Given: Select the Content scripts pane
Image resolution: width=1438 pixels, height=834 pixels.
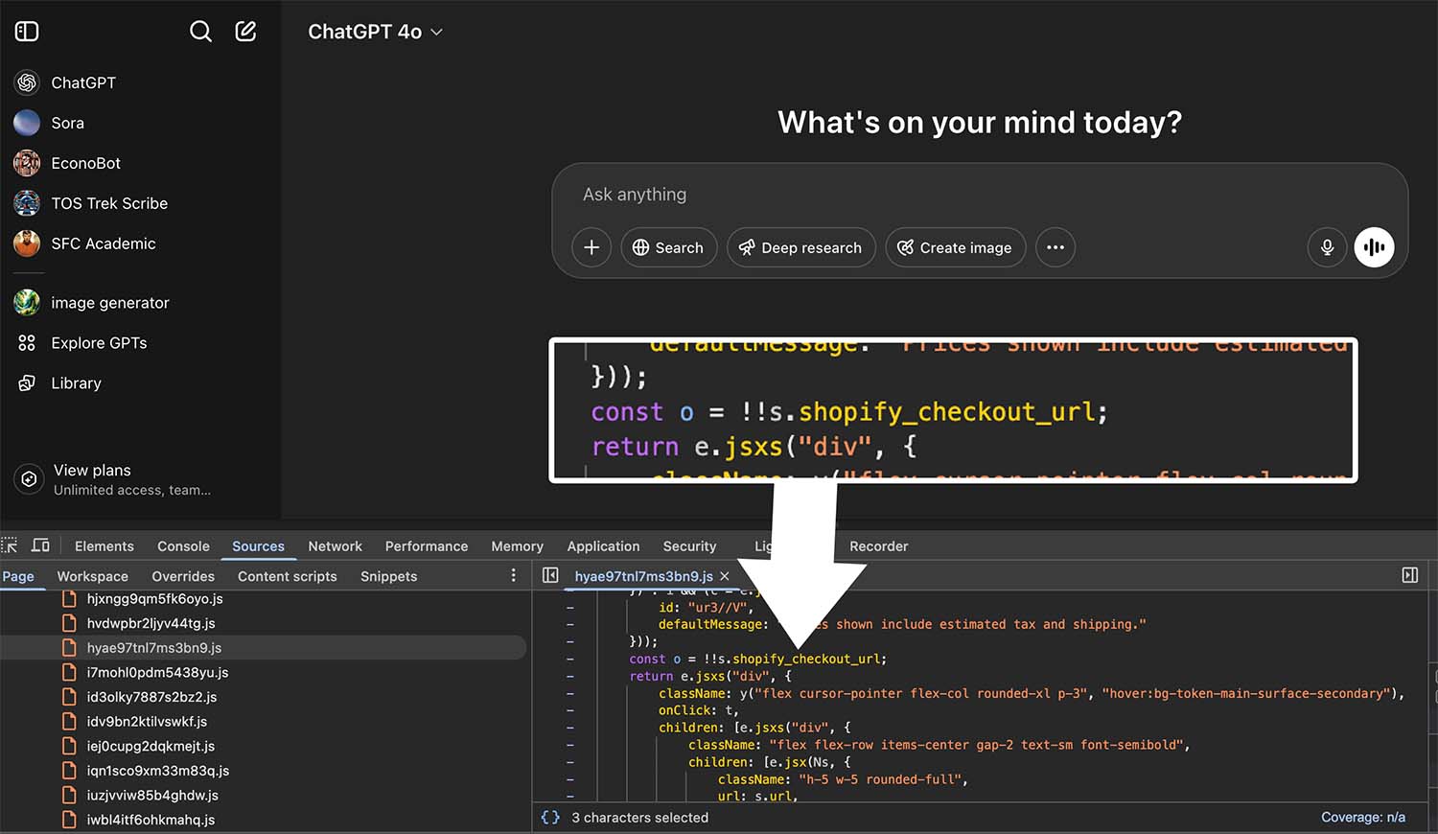Looking at the screenshot, I should pos(288,576).
